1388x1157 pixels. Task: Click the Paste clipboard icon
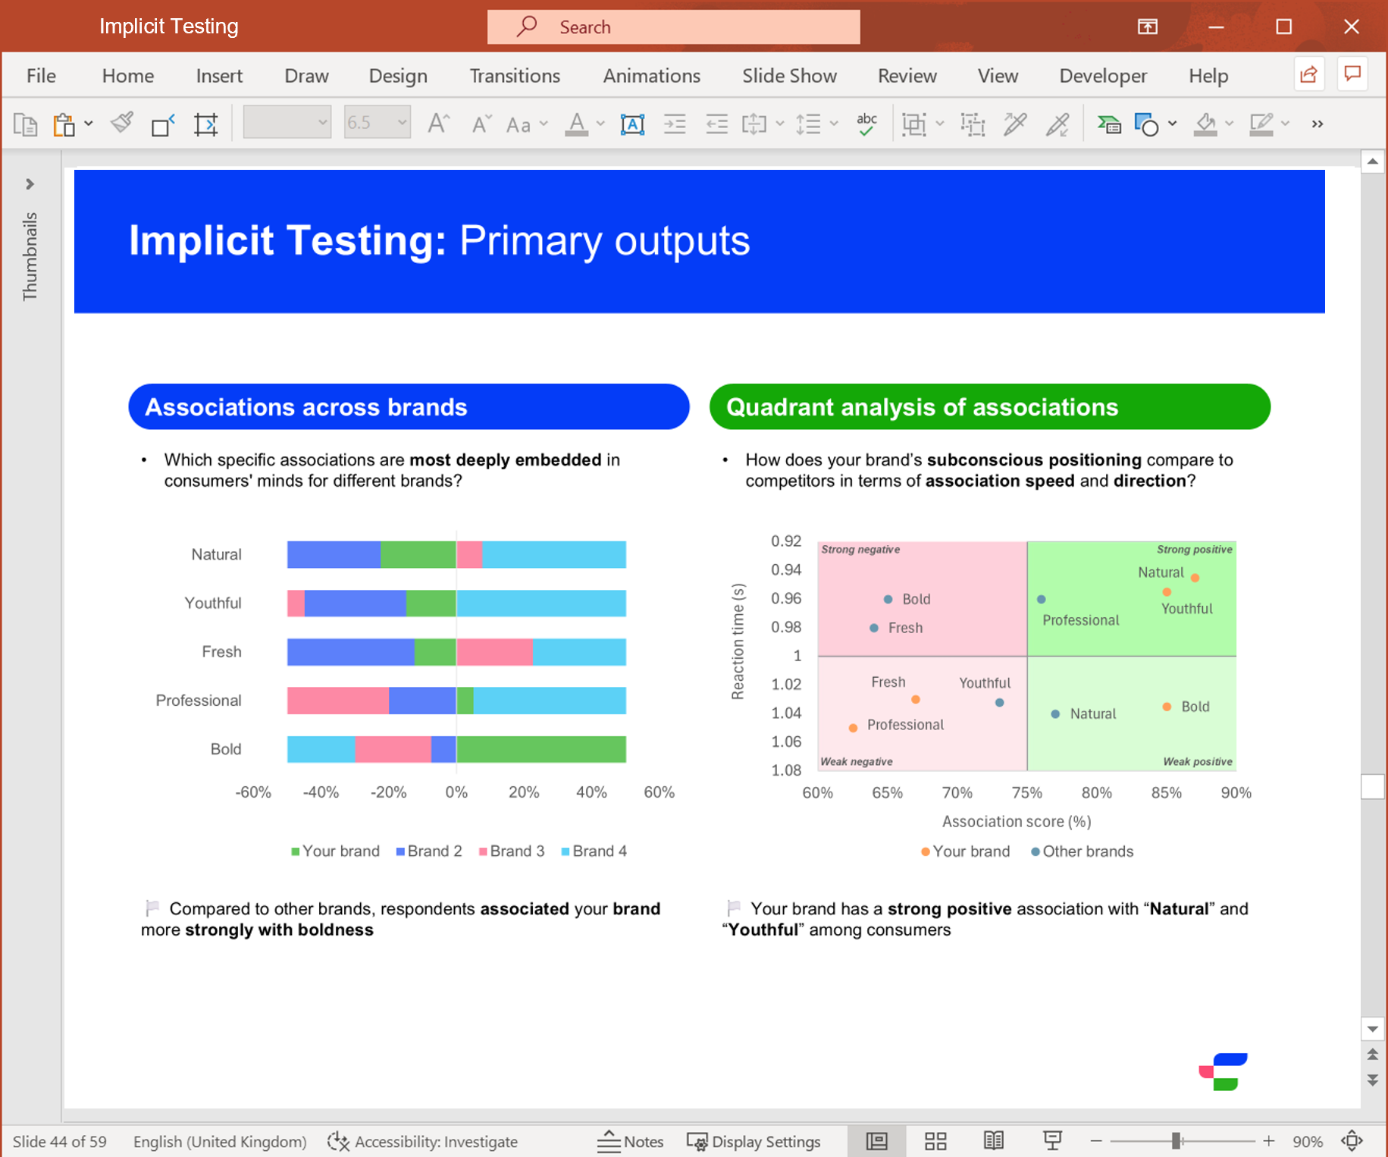[x=64, y=124]
